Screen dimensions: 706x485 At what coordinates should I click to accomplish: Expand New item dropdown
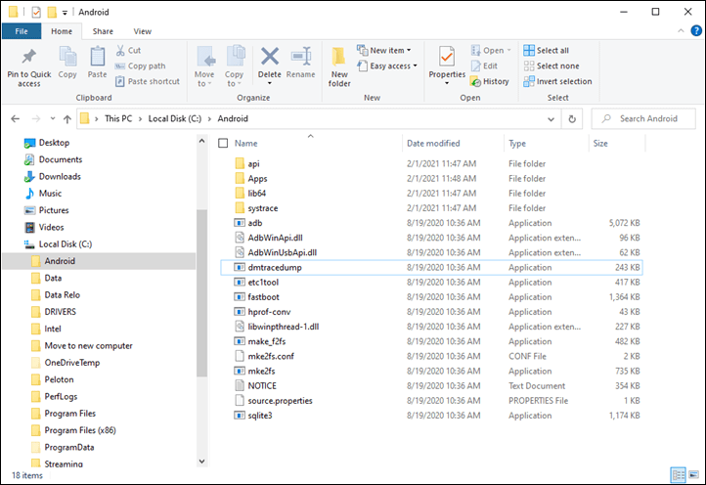point(409,51)
